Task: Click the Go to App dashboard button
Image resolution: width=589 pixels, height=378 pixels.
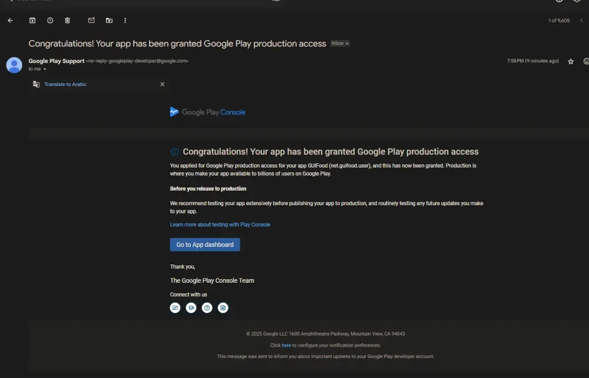Action: pos(205,245)
